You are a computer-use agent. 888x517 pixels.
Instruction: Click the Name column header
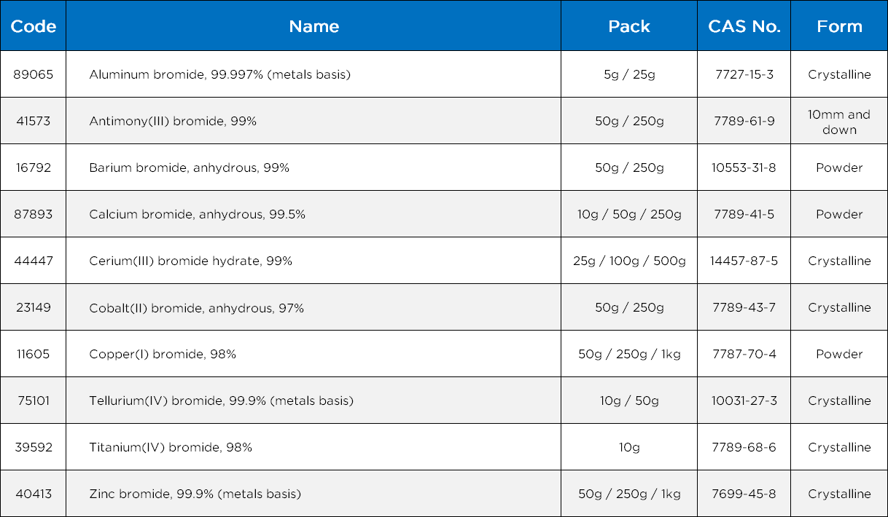tap(313, 26)
